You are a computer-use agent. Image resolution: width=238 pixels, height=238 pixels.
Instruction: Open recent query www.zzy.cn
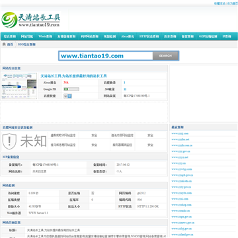pyautogui.click(x=178, y=163)
